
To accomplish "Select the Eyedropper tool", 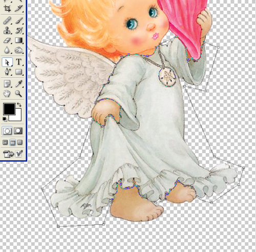I will tap(18, 84).
